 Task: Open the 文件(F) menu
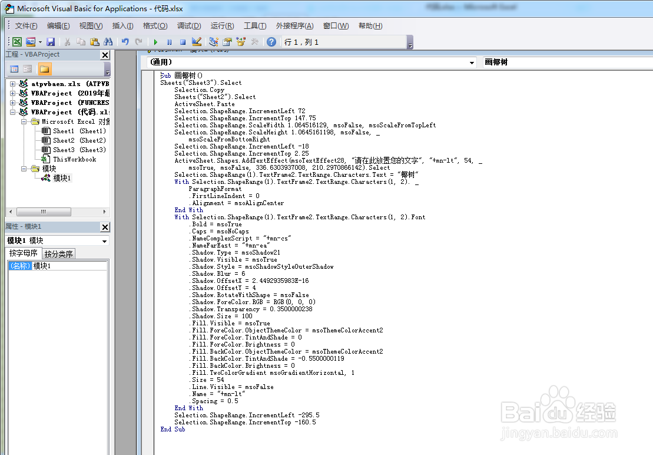pos(26,26)
